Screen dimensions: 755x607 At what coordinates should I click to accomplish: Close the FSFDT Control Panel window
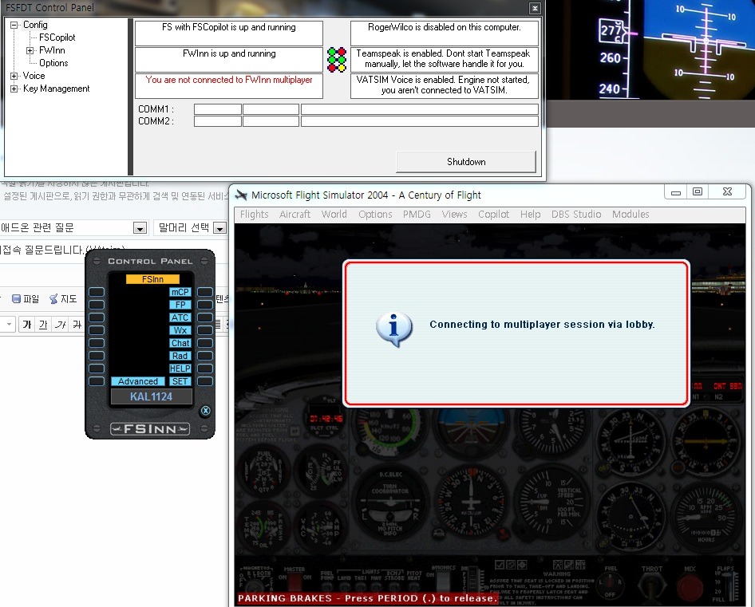(535, 8)
